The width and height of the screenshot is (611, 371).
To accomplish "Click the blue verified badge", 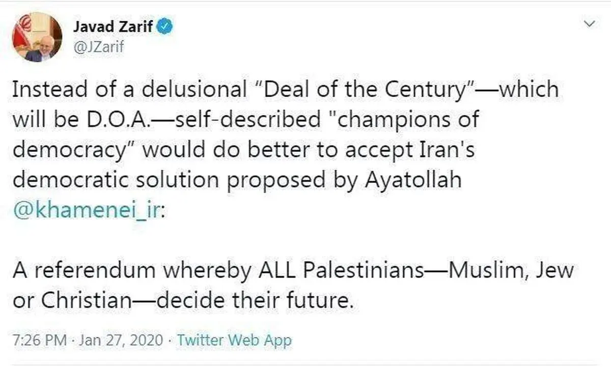I will coord(165,26).
